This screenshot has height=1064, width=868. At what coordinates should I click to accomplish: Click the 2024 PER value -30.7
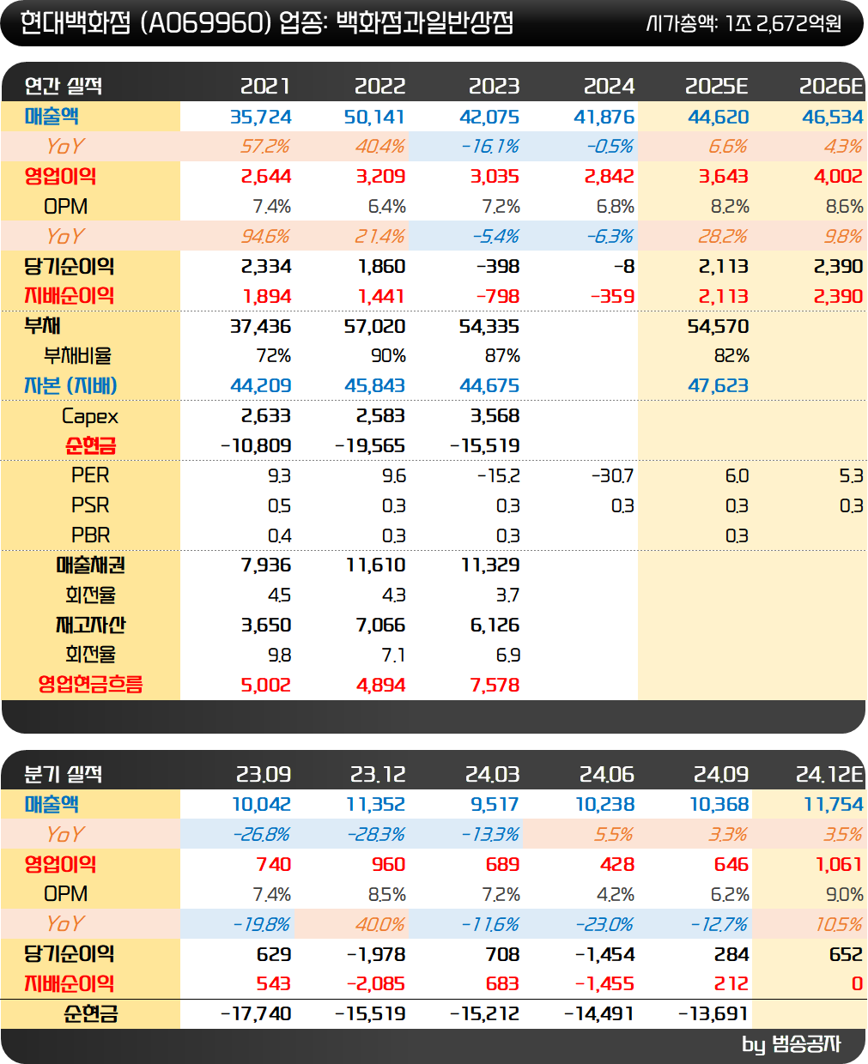click(x=612, y=476)
